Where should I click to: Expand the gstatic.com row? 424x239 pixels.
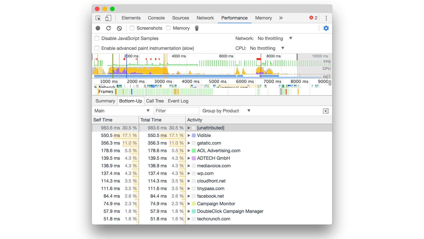click(x=189, y=143)
